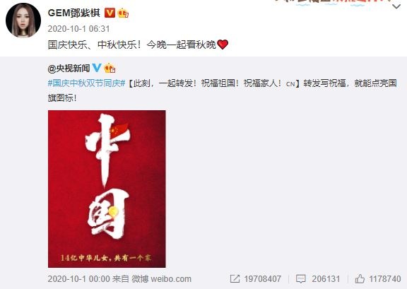Open comments via speech bubble icon

click(x=301, y=279)
